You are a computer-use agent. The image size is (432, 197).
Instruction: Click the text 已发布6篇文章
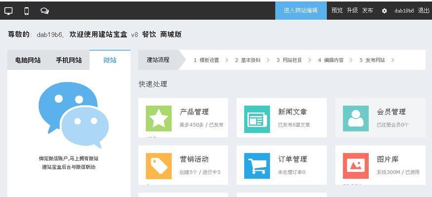[294, 125]
